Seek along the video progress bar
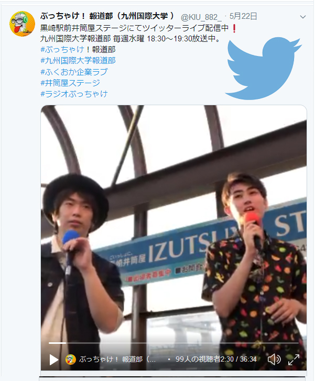315x381 pixels. (x=173, y=343)
